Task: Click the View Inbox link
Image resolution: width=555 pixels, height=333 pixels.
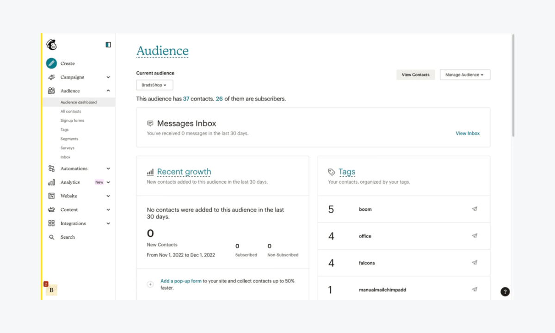Action: [468, 133]
